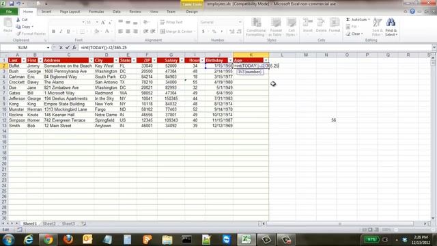Image resolution: width=437 pixels, height=246 pixels.
Task: Click Increase Font Size icon
Action: tap(103, 23)
